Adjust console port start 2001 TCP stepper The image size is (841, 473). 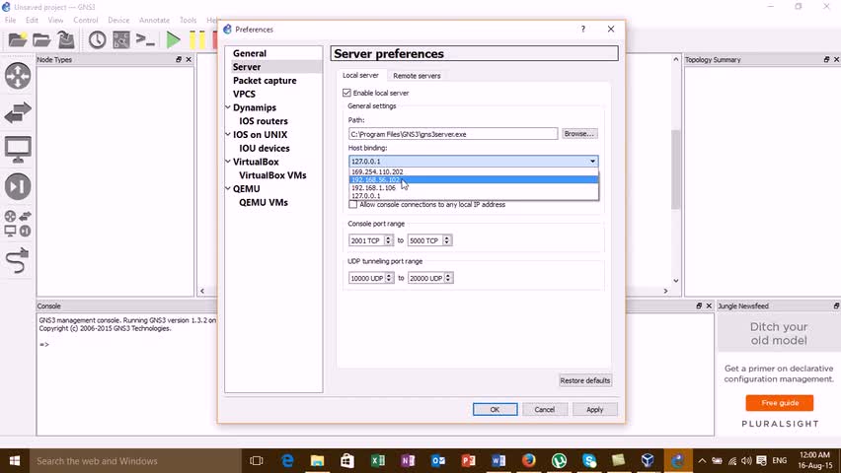[388, 240]
